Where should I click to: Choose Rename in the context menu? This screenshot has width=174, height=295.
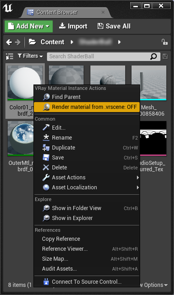(x=87, y=138)
